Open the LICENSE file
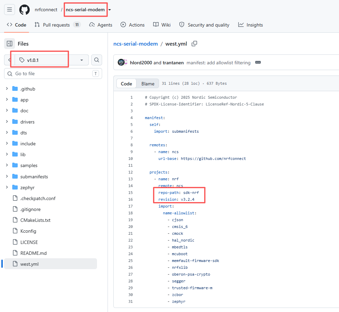Image resolution: width=339 pixels, height=312 pixels. (29, 242)
